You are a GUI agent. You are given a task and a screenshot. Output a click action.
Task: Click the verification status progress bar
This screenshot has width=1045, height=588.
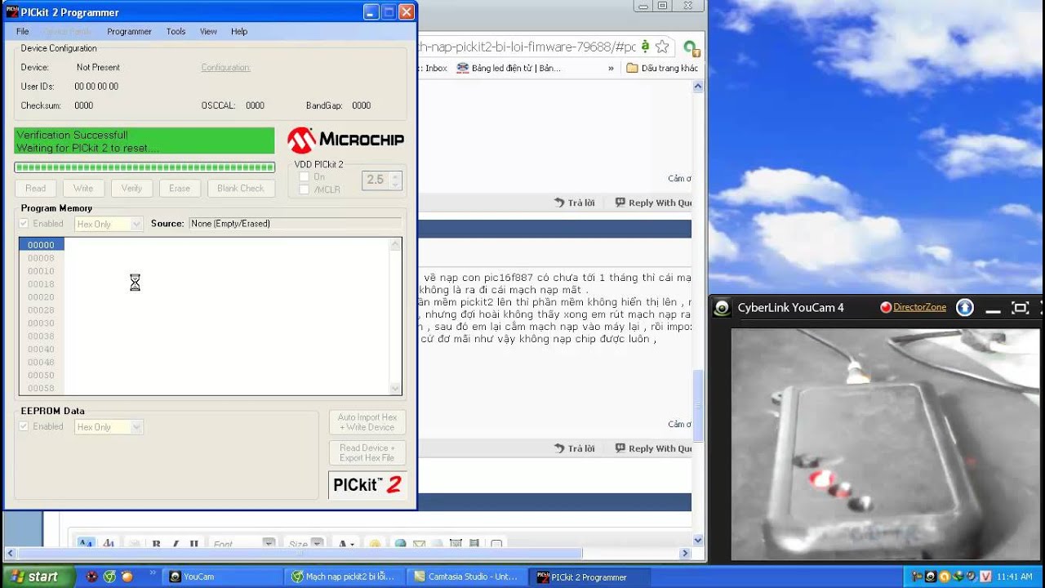click(145, 167)
